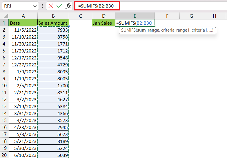The height and width of the screenshot is (158, 227).
Task: Click the Sales Amount header cell
Action: point(53,23)
